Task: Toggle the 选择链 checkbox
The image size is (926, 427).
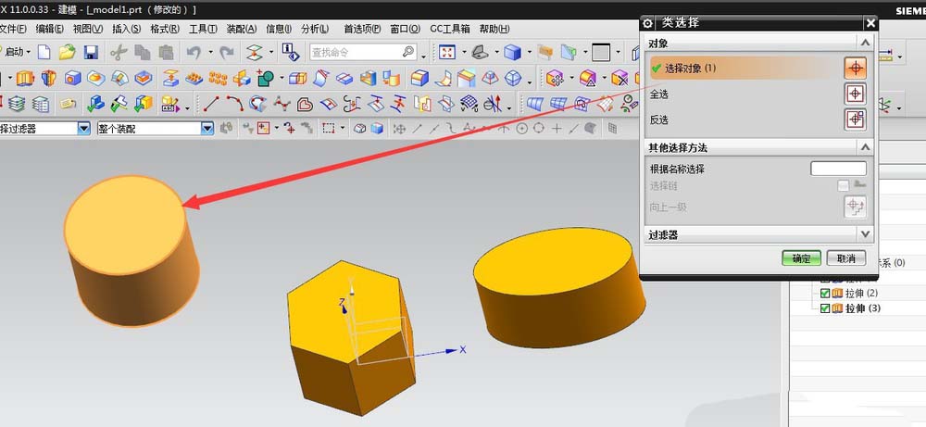Action: [843, 186]
